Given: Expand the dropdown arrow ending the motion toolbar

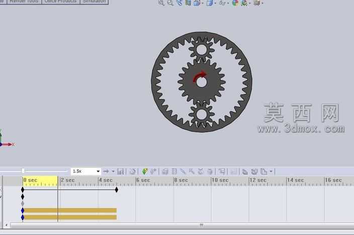Looking at the screenshot, I should (271, 171).
